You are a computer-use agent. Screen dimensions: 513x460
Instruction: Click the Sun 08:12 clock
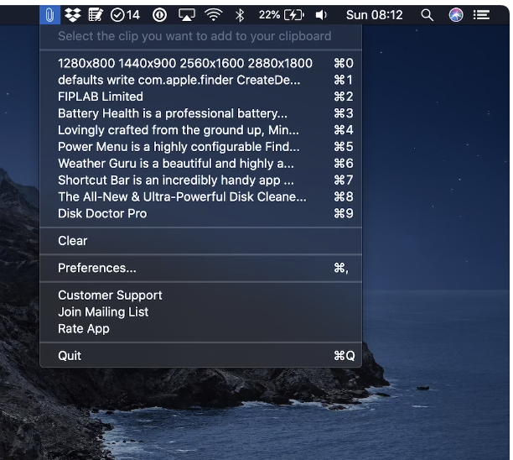pos(375,15)
